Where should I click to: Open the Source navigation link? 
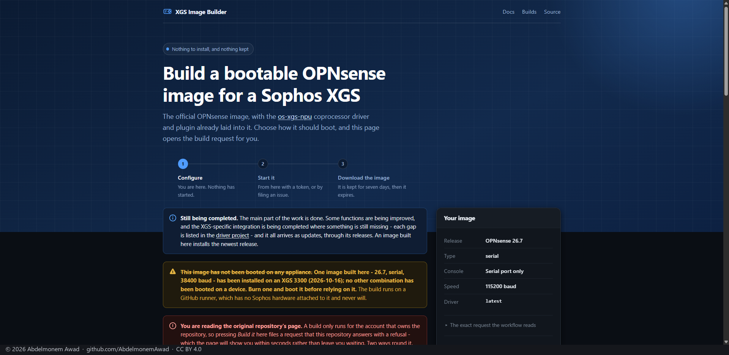pos(552,12)
